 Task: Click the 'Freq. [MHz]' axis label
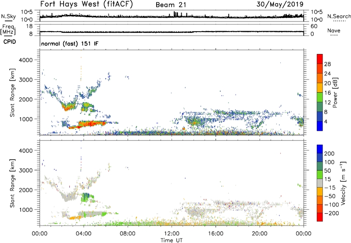pyautogui.click(x=8, y=29)
